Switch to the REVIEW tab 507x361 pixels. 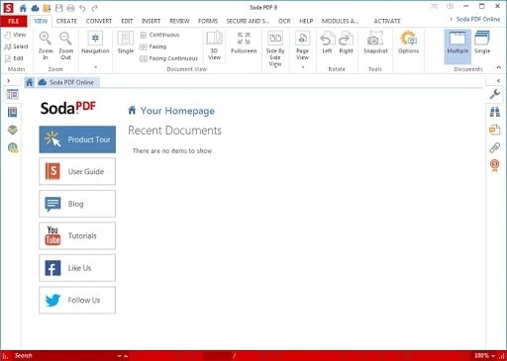[x=179, y=21]
